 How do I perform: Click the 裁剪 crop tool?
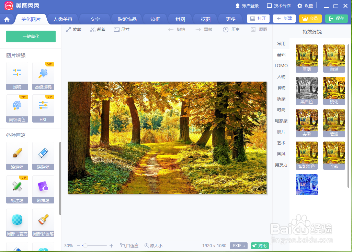[98, 30]
